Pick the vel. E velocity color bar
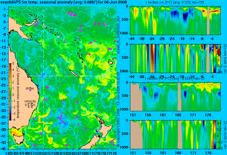 pos(215,58)
